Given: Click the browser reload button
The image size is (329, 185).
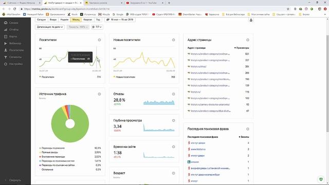Looking at the screenshot, I should pos(15,9).
